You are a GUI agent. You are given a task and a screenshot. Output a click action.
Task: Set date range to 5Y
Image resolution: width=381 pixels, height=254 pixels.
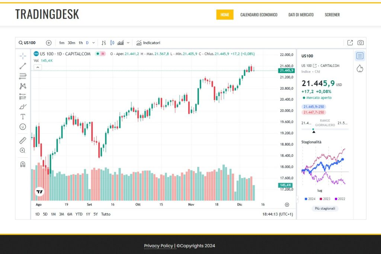[x=96, y=214]
